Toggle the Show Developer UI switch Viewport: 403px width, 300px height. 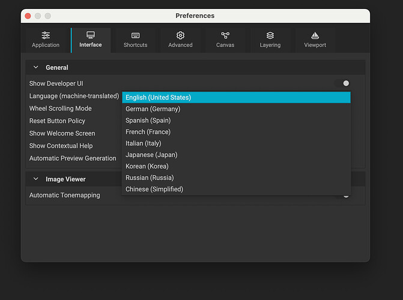coord(343,83)
